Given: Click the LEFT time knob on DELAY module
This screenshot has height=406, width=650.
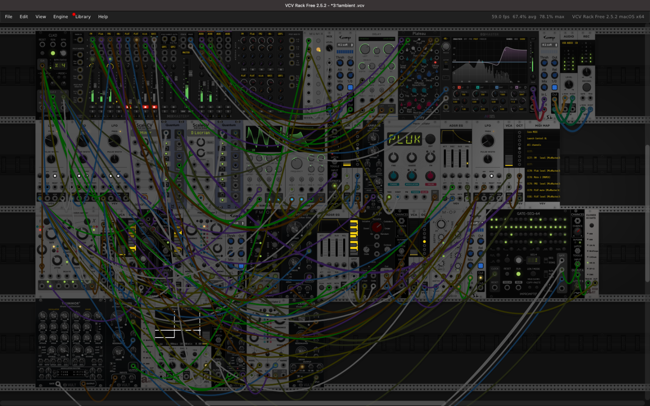Looking at the screenshot, I should (365, 49).
